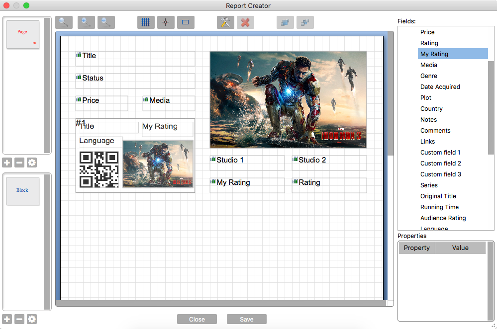The image size is (497, 329).
Task: Select My Rating in the Fields list
Action: point(453,54)
